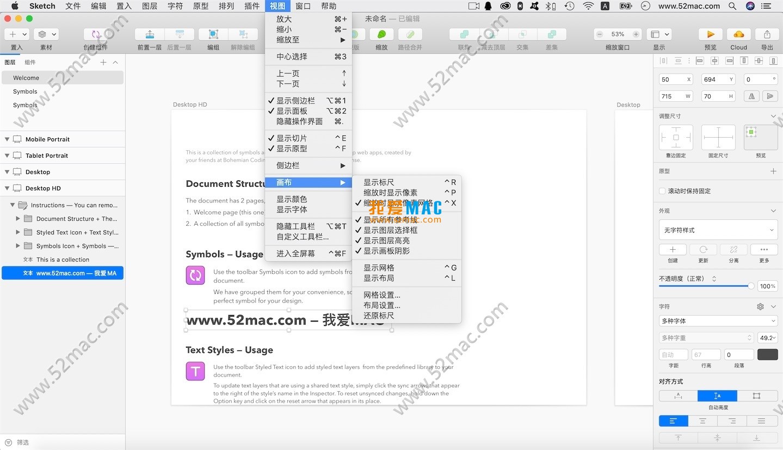Open the 显示 view toolbar dropdown
783x450 pixels.
point(659,34)
